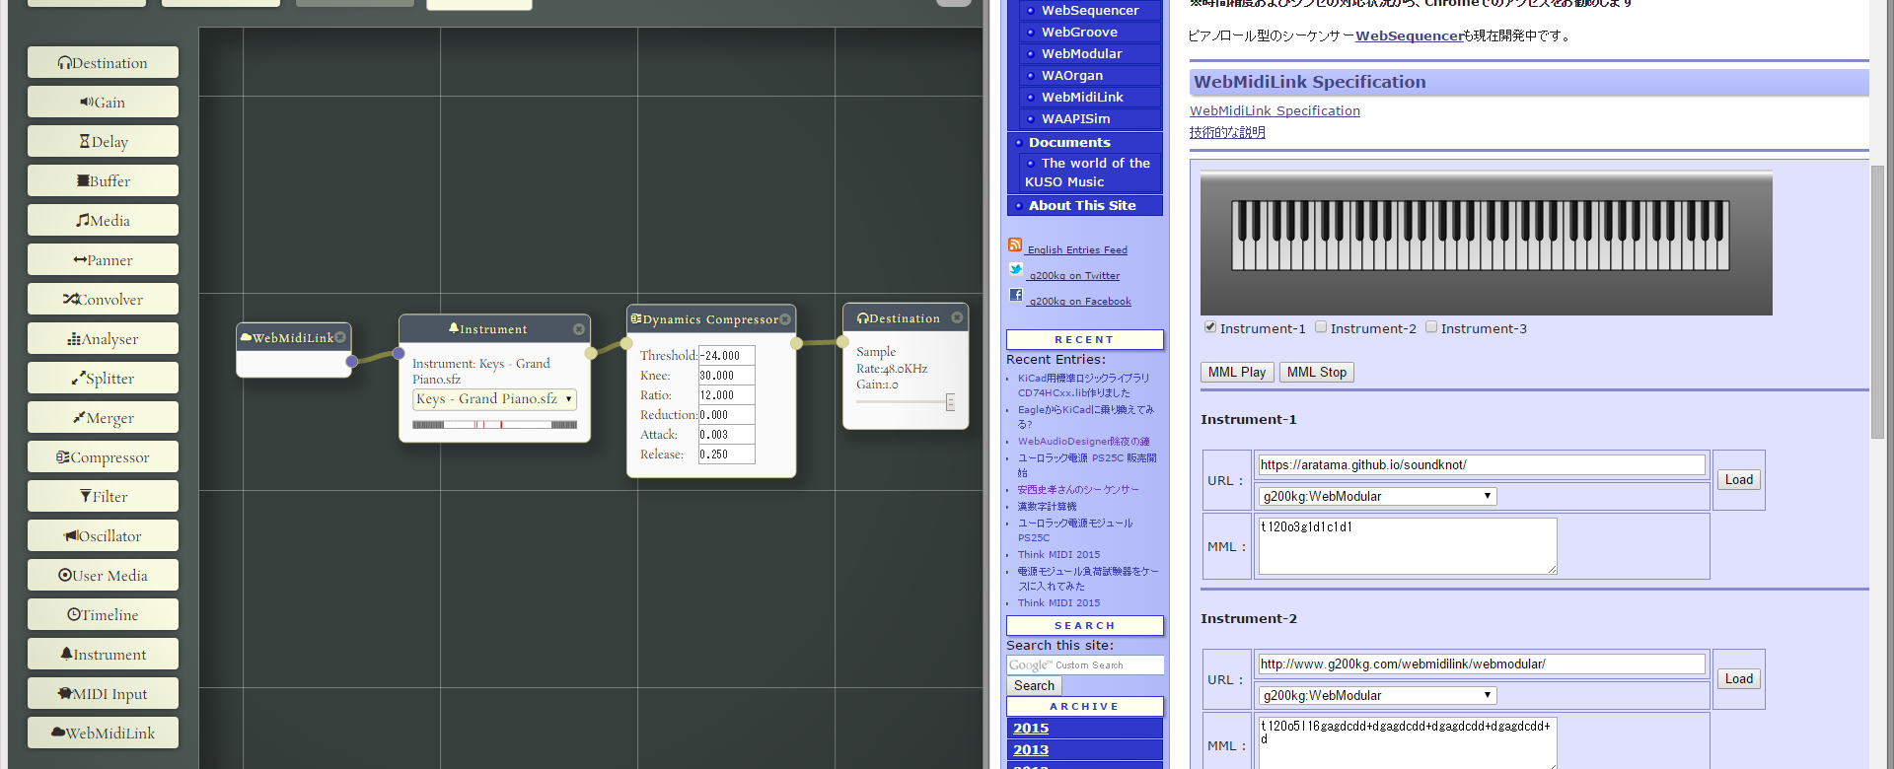This screenshot has height=769, width=1894.
Task: Open the English Entries Feed RSS icon
Action: pos(1015,245)
